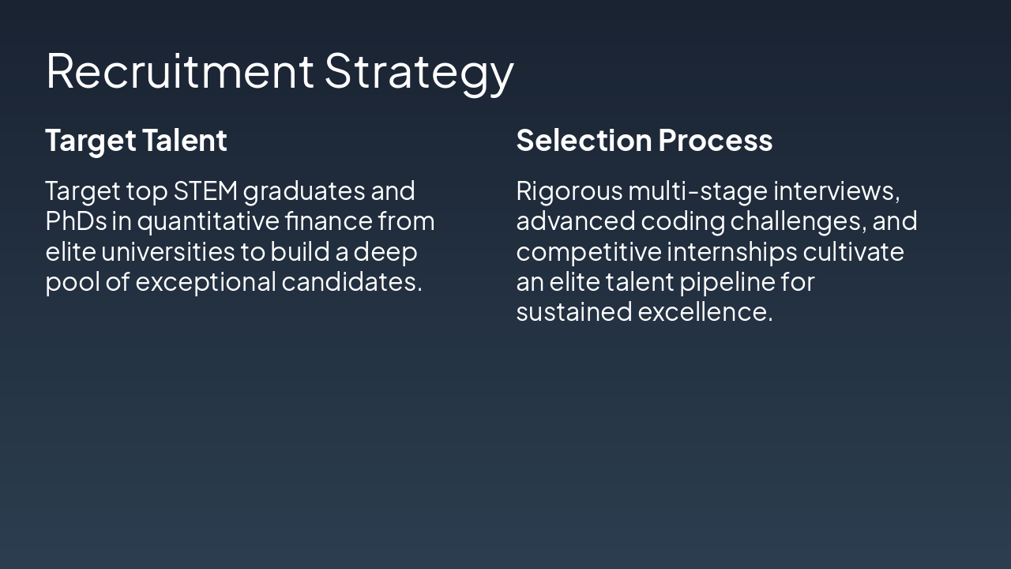
Task: Click the word multi-stage in right paragraph
Action: (x=697, y=191)
